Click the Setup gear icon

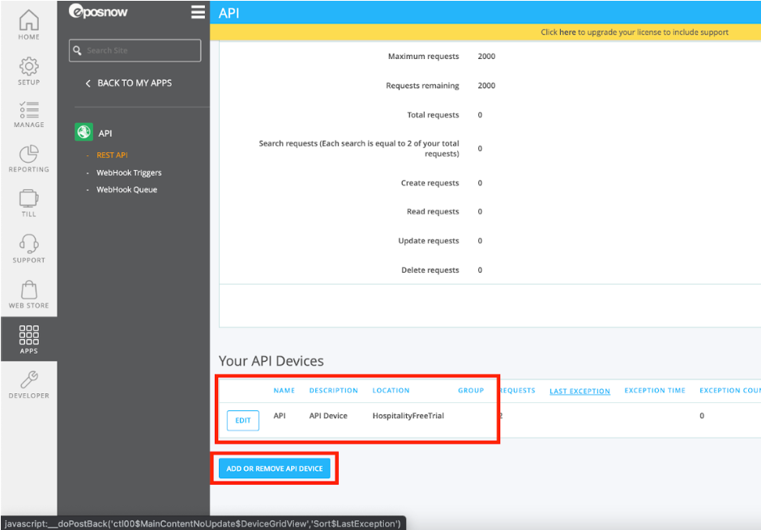tap(28, 66)
